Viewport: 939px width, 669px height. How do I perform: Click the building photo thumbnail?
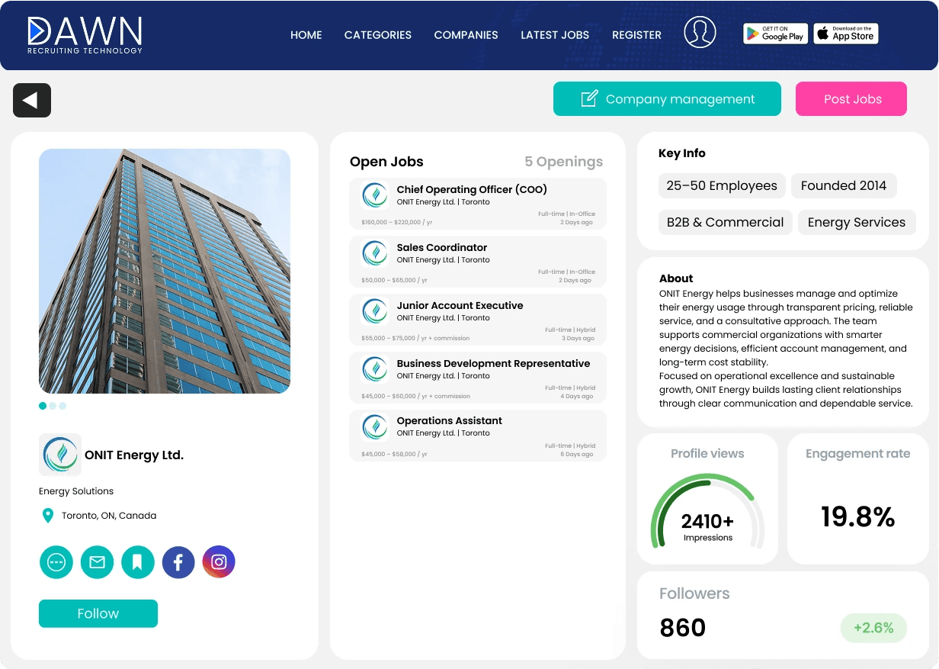[x=165, y=271]
